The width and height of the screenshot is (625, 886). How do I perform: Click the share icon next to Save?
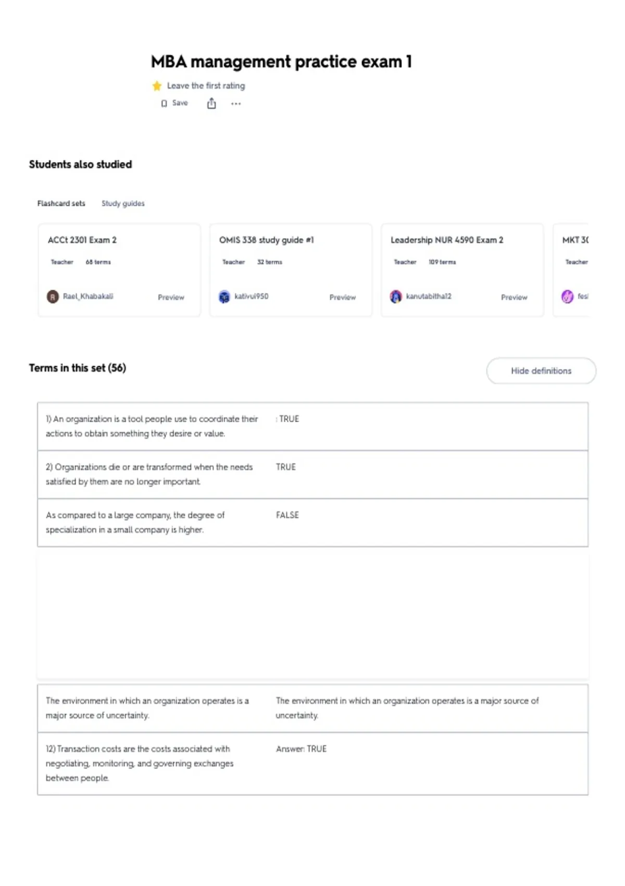pos(211,103)
